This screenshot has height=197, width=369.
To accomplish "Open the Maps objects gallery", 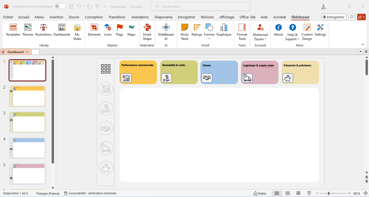I will tap(131, 30).
